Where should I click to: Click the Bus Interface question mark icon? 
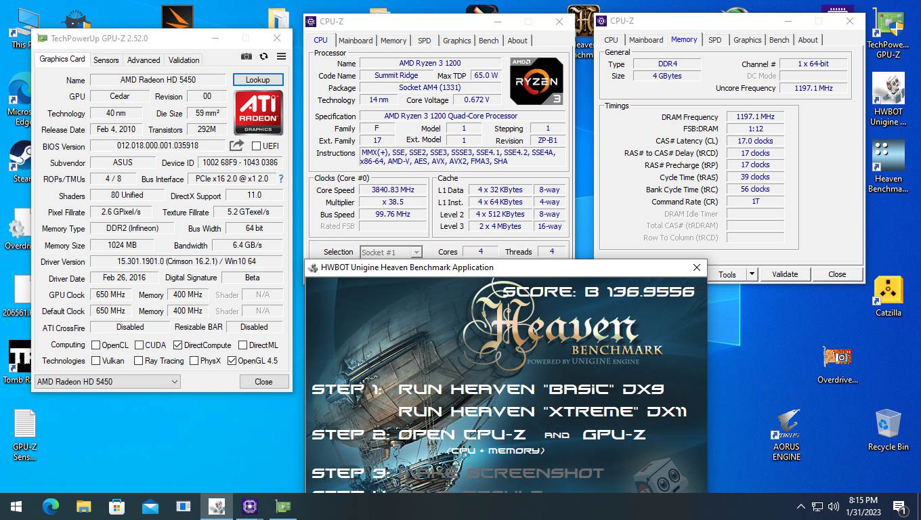click(x=281, y=179)
